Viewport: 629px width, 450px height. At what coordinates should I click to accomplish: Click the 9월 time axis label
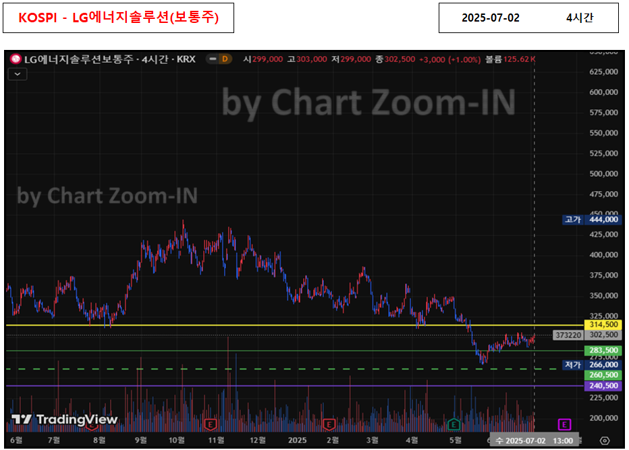click(141, 441)
